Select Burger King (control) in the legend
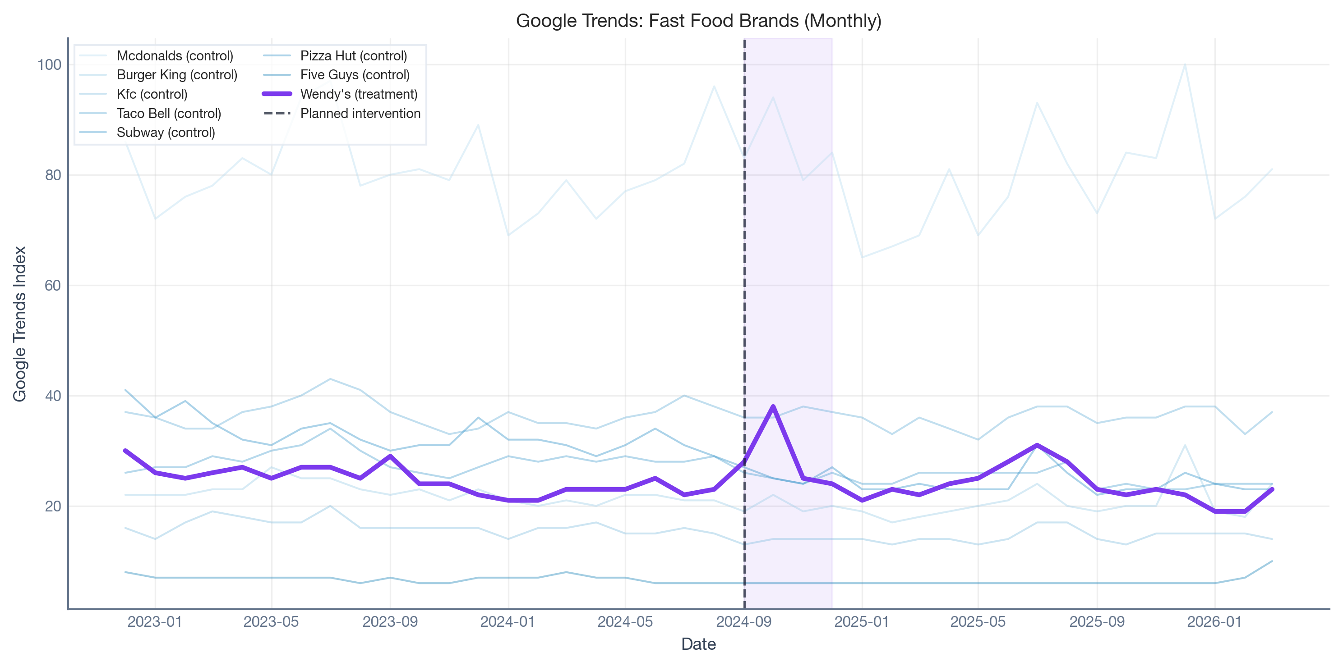 click(177, 75)
